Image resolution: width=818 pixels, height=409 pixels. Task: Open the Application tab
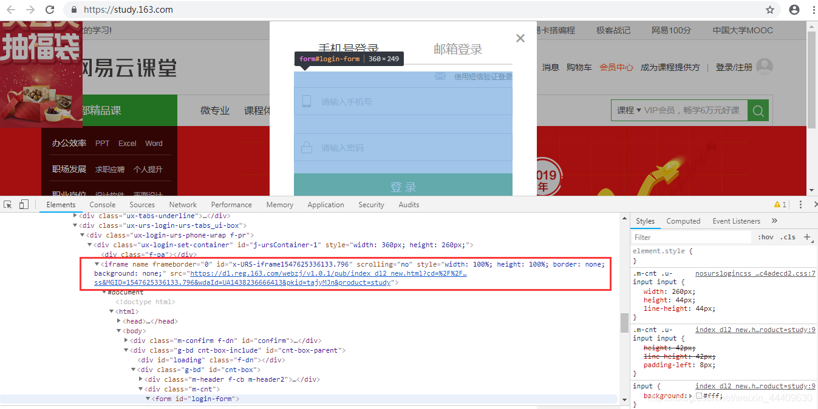[325, 205]
